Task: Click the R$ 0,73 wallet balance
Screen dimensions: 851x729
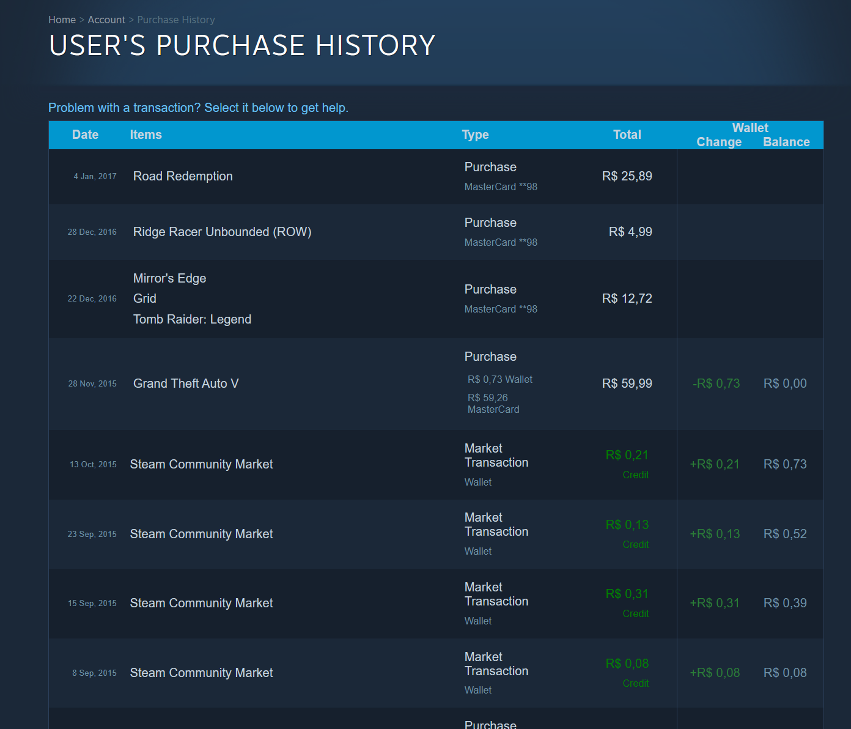Action: tap(785, 464)
